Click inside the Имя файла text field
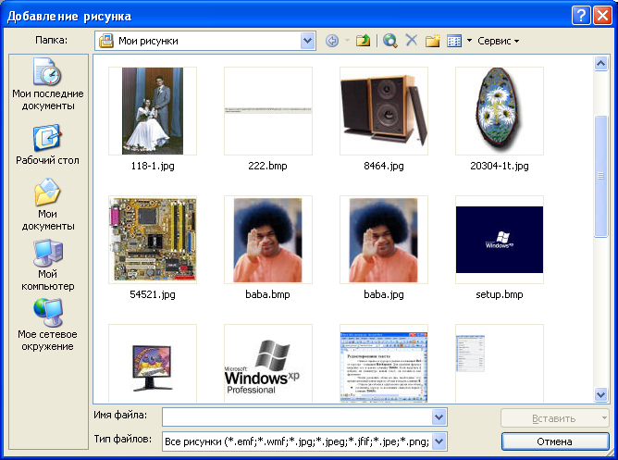The height and width of the screenshot is (460, 618). click(x=296, y=417)
